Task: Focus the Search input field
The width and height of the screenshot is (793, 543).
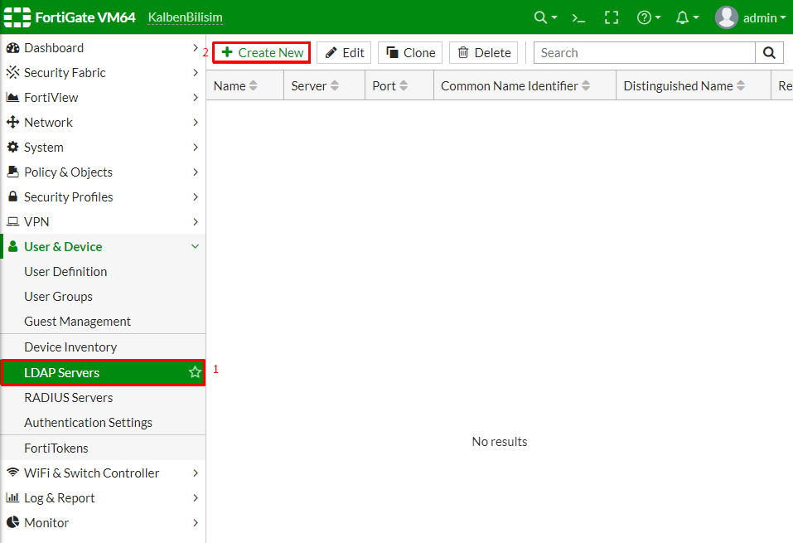Action: click(645, 52)
